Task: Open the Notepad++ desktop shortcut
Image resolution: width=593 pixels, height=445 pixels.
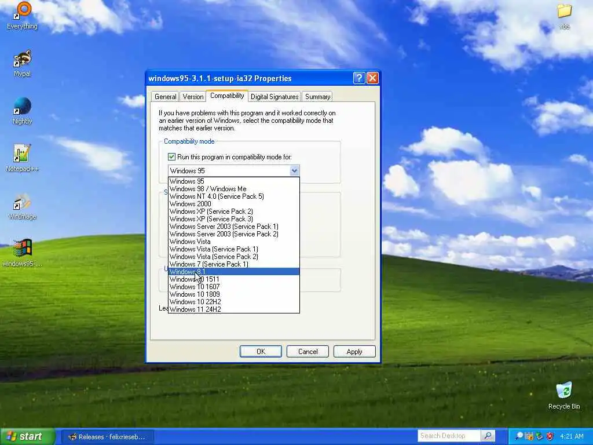Action: pyautogui.click(x=23, y=158)
